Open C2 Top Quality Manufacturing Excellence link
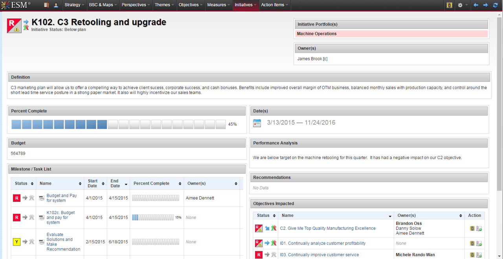Screen dimensions: 503x259 [x=328, y=228]
